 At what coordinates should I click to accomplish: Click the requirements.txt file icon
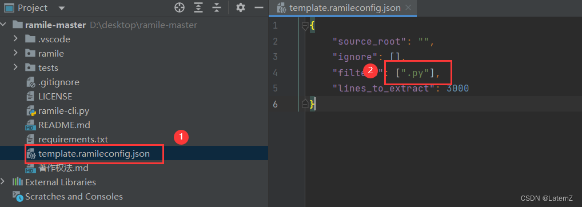(30, 140)
